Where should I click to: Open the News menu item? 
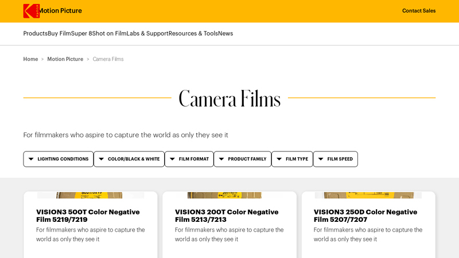click(225, 33)
